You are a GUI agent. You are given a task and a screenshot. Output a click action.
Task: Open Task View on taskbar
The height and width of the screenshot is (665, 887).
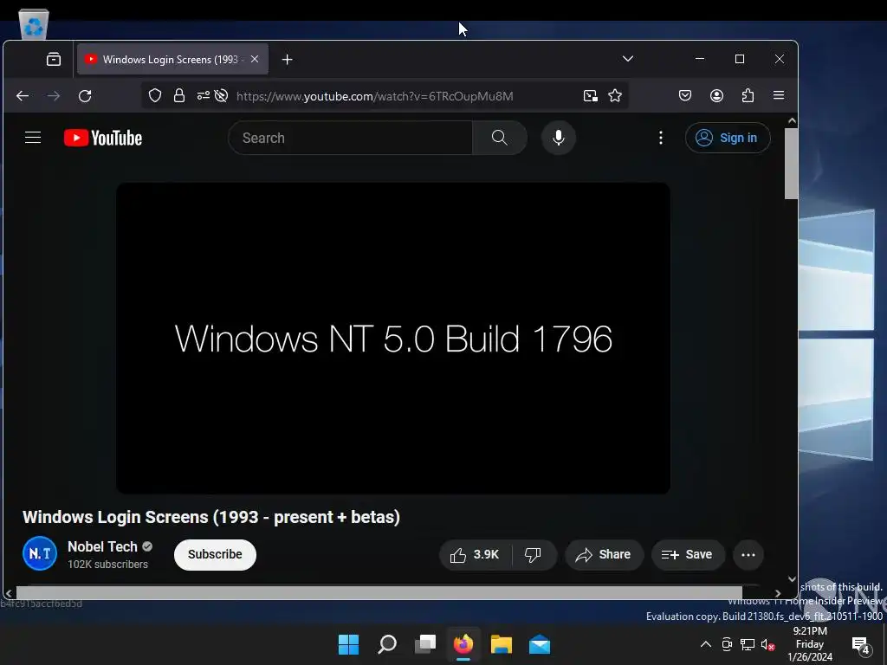(425, 644)
